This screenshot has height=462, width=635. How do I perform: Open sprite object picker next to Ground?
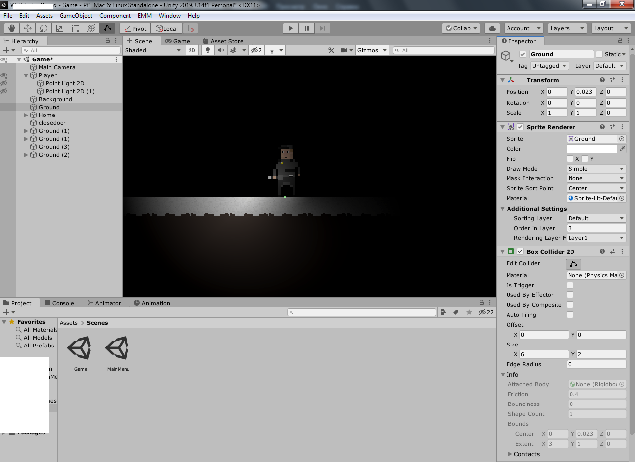tap(622, 139)
